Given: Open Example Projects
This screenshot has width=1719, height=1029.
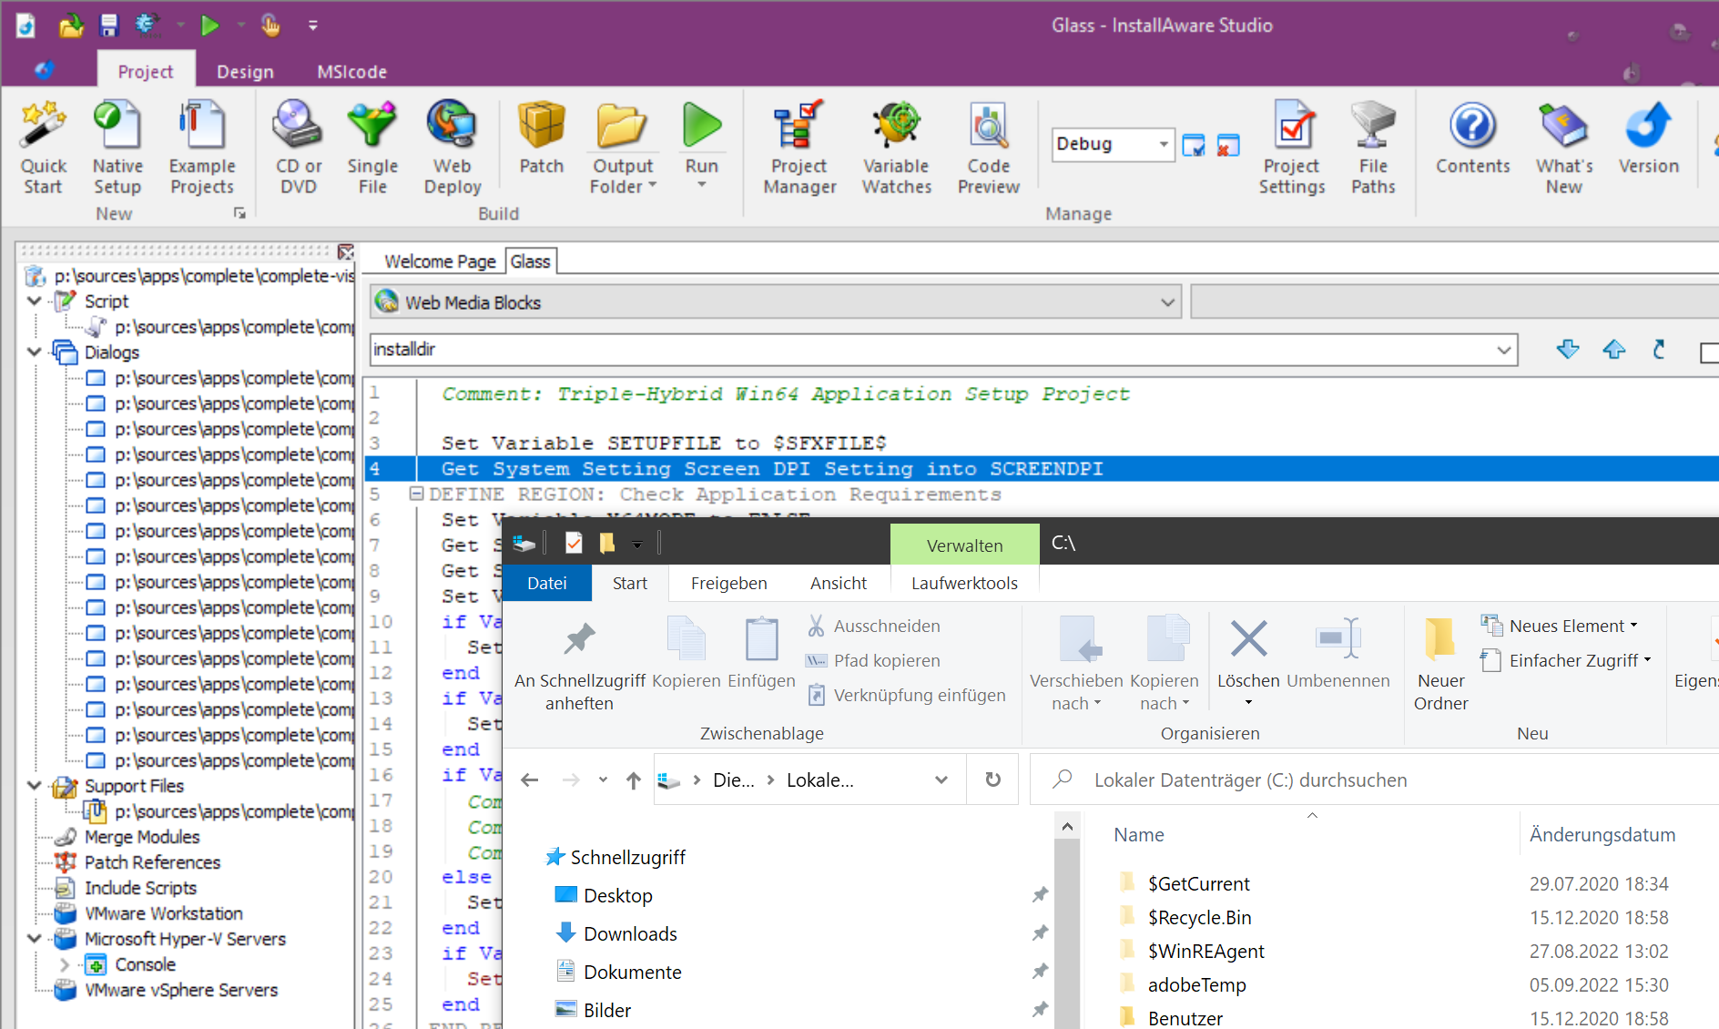Looking at the screenshot, I should (x=201, y=148).
